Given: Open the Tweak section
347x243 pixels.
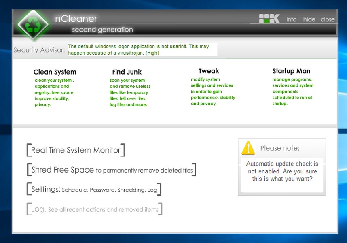Looking at the screenshot, I should click(x=209, y=71).
